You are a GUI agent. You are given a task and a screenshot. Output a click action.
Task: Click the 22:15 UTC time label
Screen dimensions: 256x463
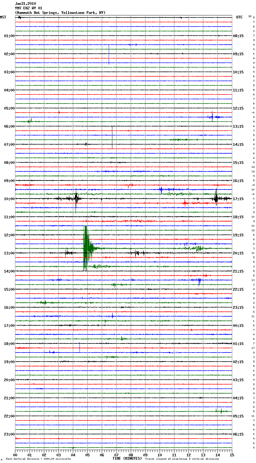click(x=238, y=289)
